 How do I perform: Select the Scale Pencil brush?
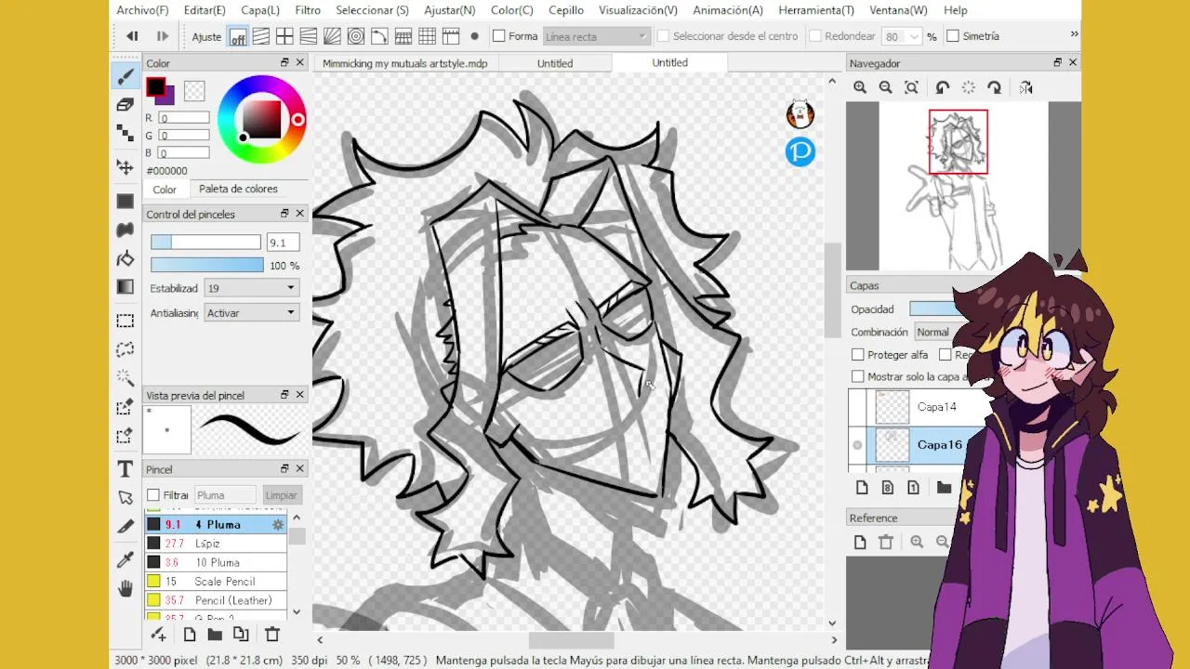216,582
